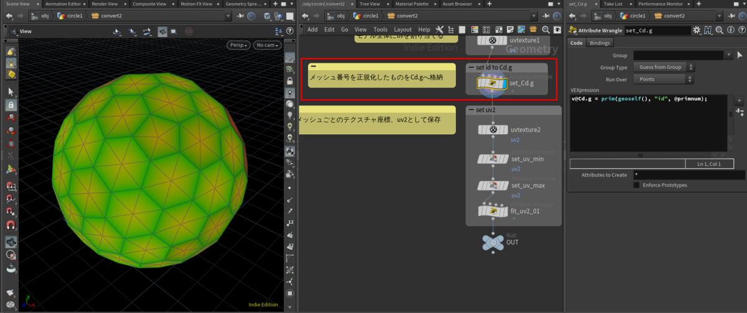Open the Persp viewport dropdown
Viewport: 747px width, 313px height.
point(239,45)
